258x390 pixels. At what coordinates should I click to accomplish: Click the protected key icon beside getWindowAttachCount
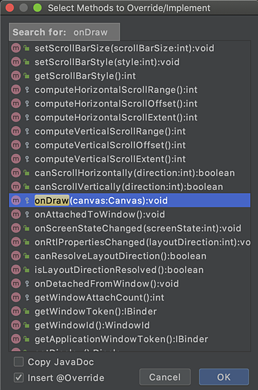pos(27,298)
